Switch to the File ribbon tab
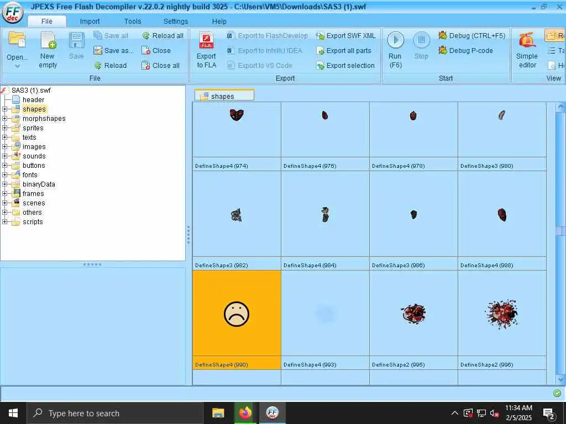 47,22
